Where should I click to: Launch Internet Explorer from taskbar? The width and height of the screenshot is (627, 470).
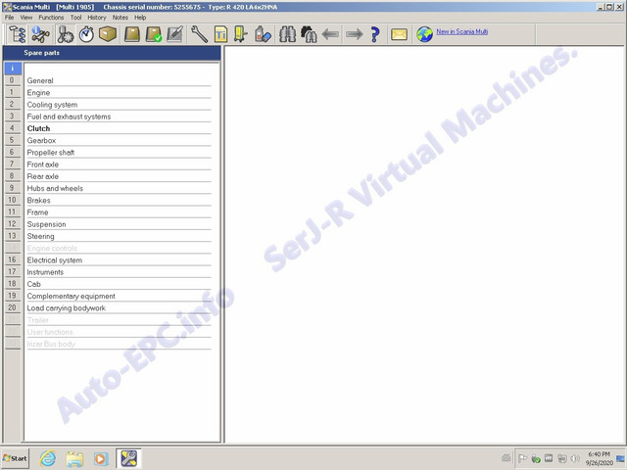[x=48, y=458]
